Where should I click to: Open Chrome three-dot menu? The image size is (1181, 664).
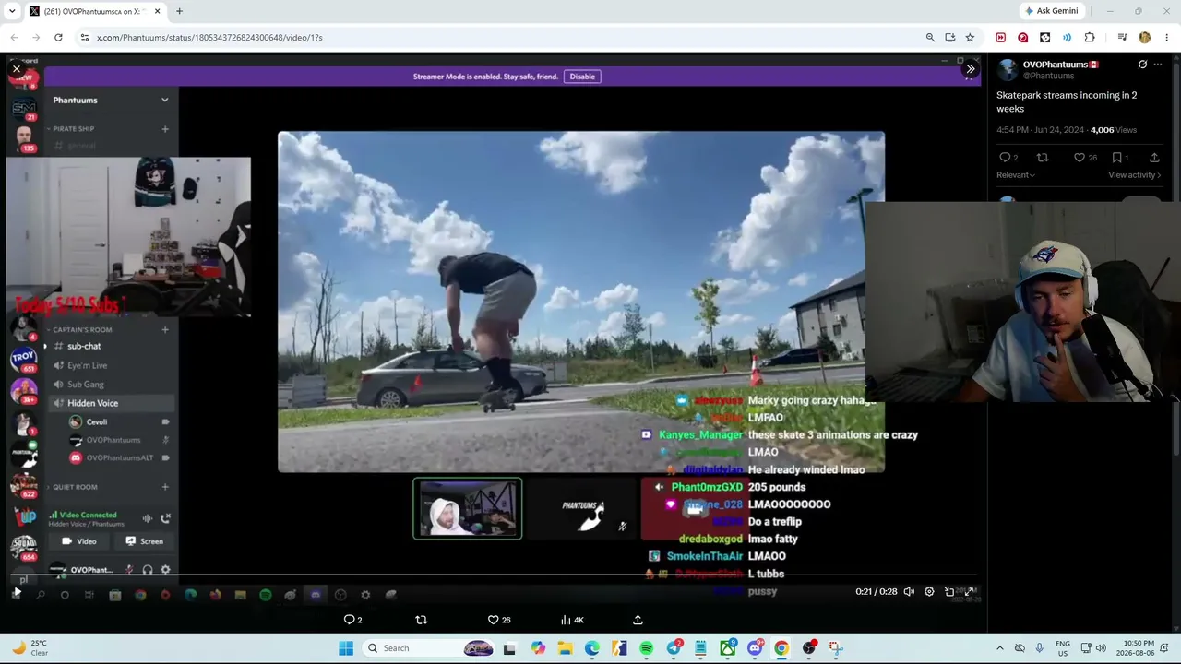(1166, 38)
